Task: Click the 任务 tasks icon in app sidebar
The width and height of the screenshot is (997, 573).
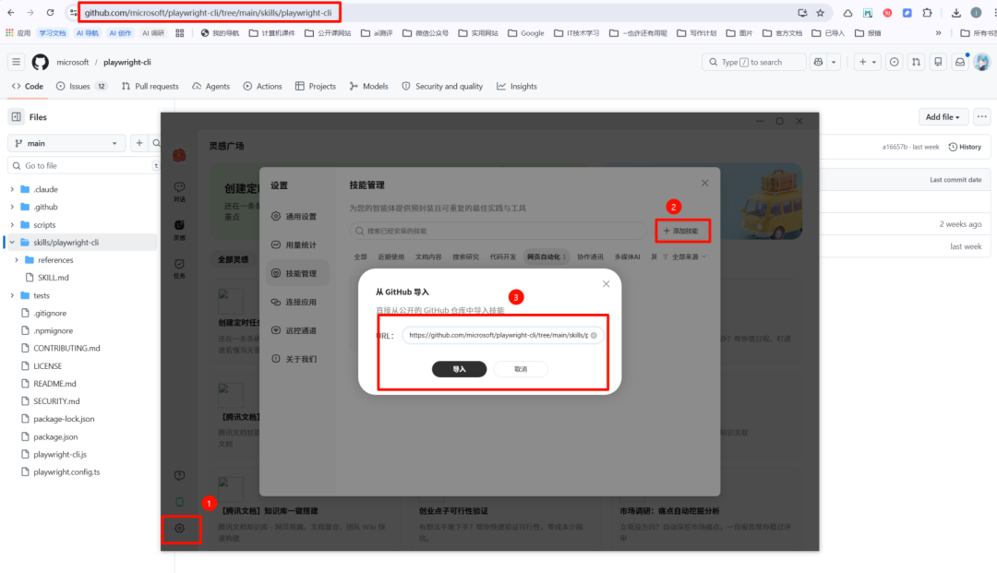Action: [179, 269]
